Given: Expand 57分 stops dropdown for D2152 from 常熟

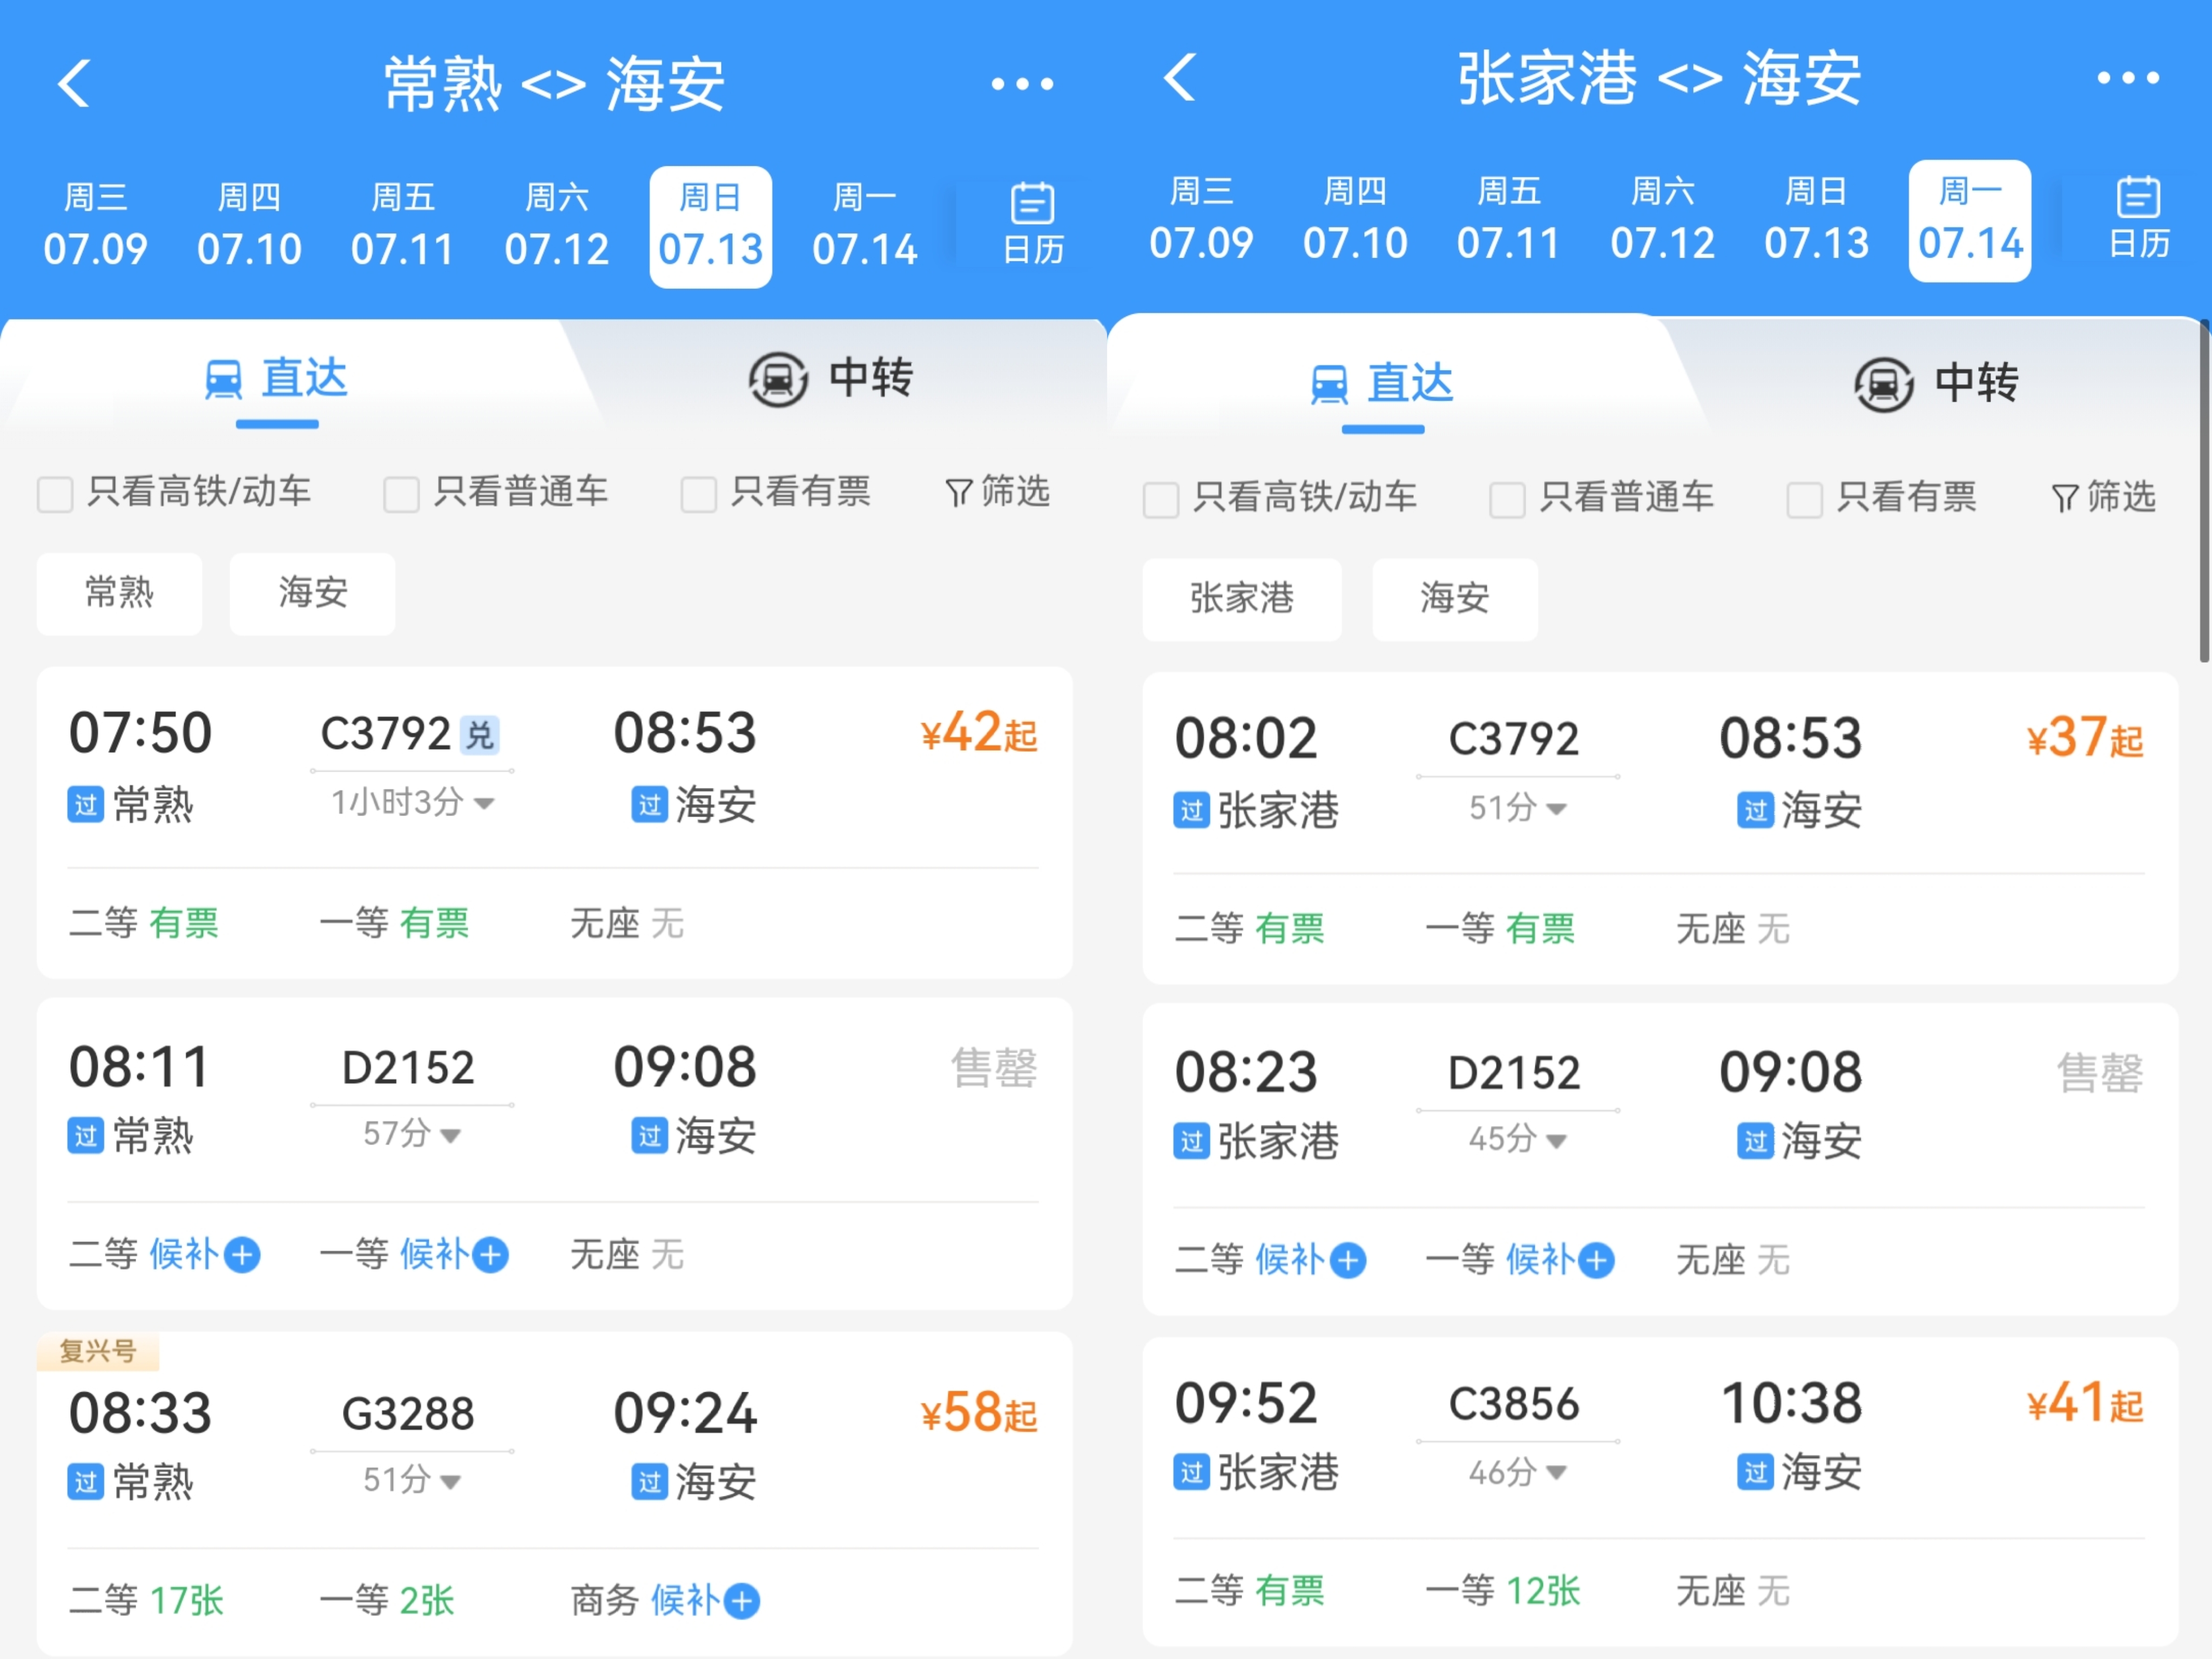Looking at the screenshot, I should click(412, 1134).
